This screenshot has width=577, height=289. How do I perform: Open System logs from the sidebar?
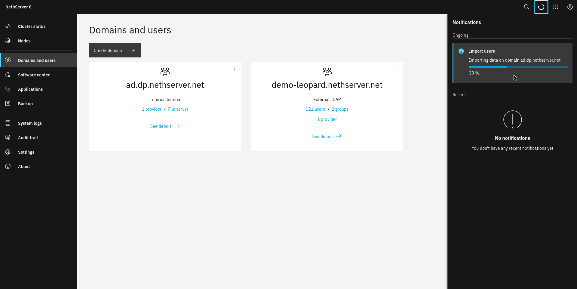pyautogui.click(x=30, y=123)
